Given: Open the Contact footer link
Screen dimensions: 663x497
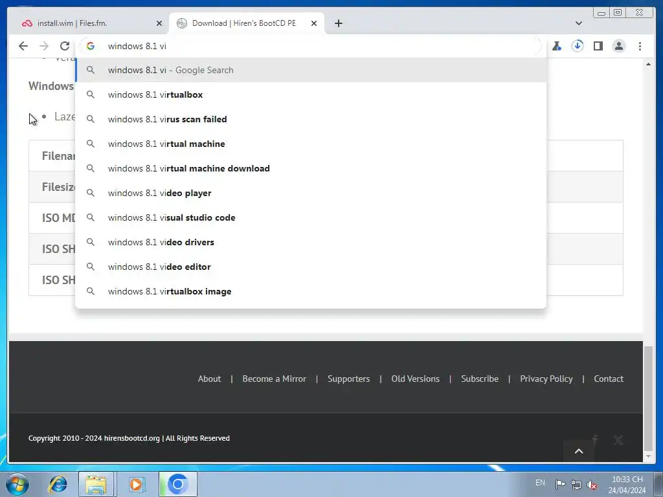Looking at the screenshot, I should (609, 379).
